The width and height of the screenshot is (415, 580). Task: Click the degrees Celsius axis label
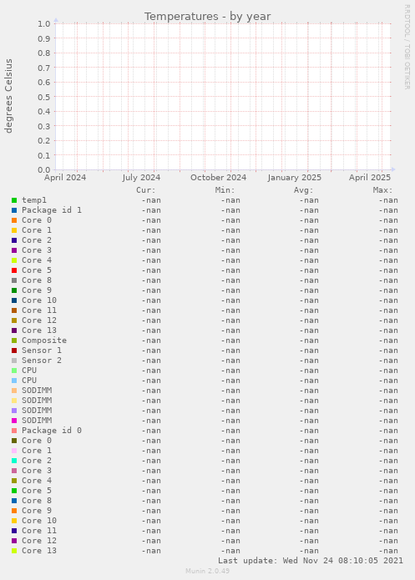click(8, 95)
